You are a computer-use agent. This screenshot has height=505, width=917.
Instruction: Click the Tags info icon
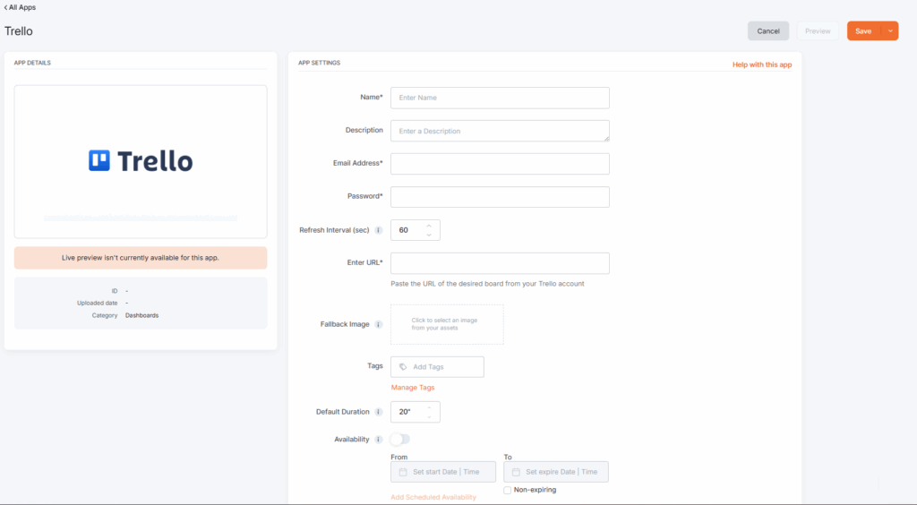tap(403, 367)
